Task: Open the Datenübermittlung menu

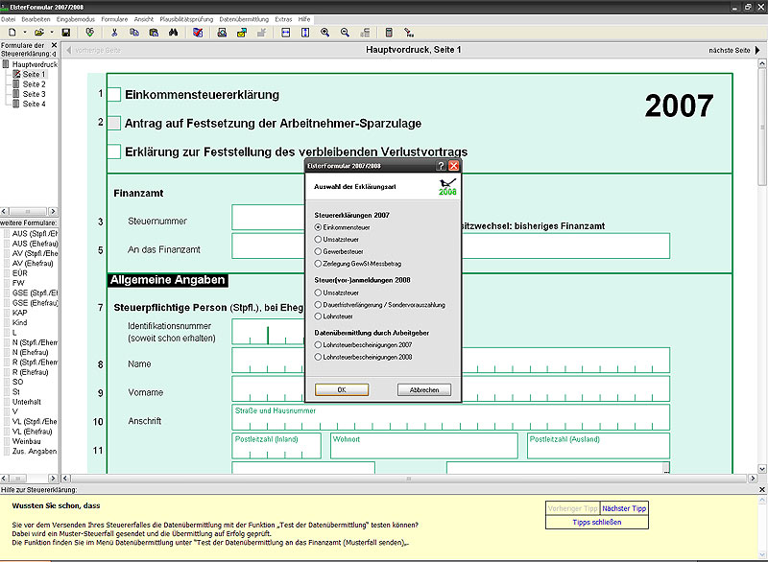Action: (x=244, y=19)
